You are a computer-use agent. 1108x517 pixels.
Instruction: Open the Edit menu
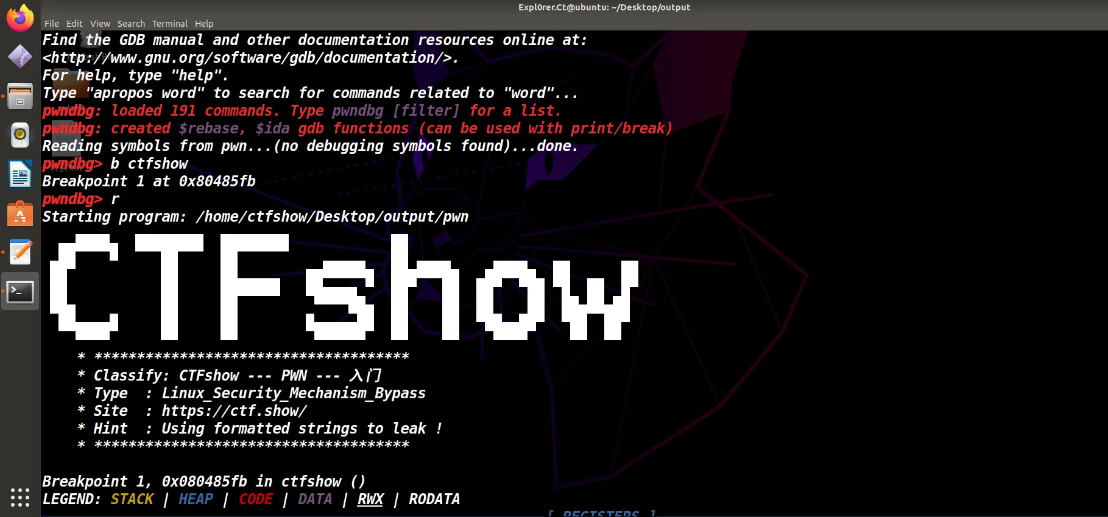[x=74, y=24]
